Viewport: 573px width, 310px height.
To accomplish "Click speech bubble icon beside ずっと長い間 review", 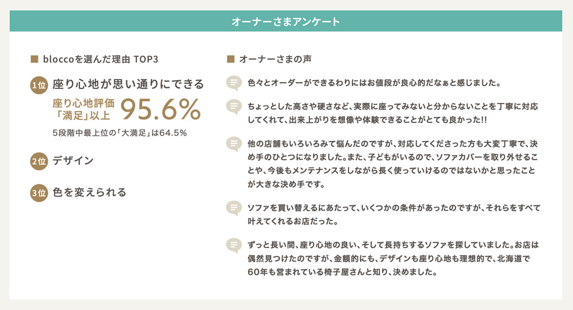I will point(234,245).
